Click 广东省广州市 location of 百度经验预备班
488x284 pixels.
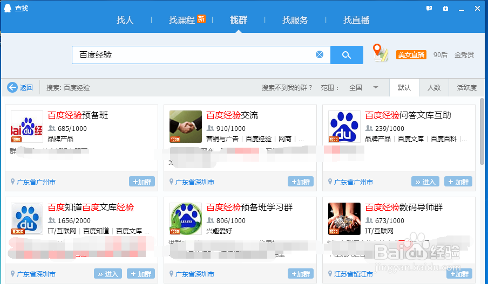(x=36, y=182)
